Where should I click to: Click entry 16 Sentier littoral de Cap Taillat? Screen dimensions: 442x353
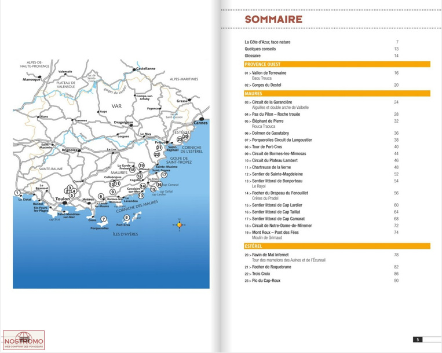(x=272, y=212)
